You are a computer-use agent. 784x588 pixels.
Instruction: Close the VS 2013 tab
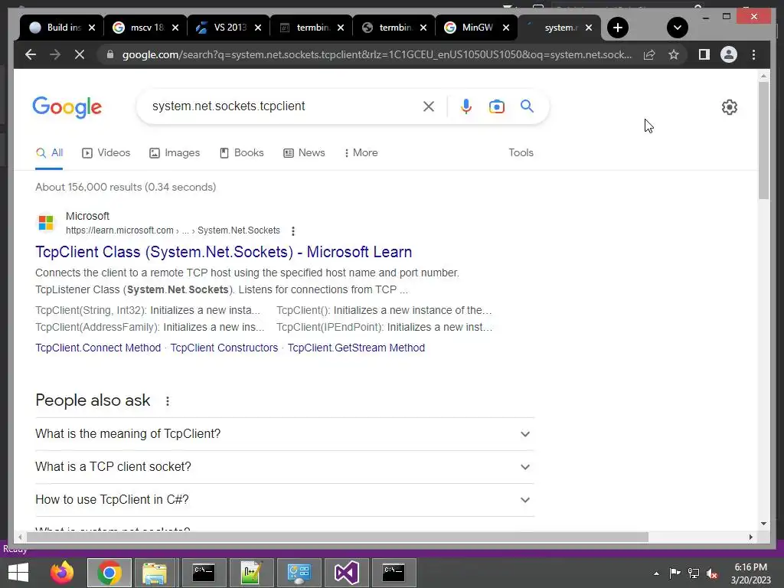point(258,28)
